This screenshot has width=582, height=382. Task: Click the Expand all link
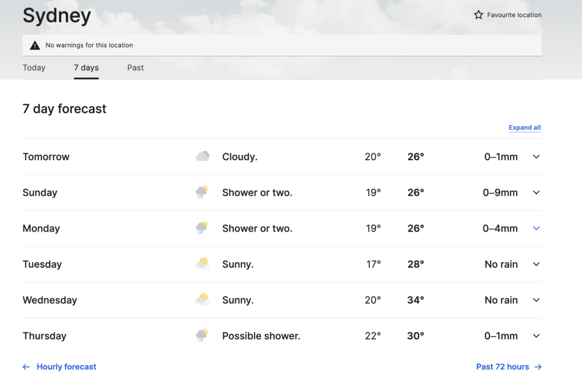coord(525,128)
